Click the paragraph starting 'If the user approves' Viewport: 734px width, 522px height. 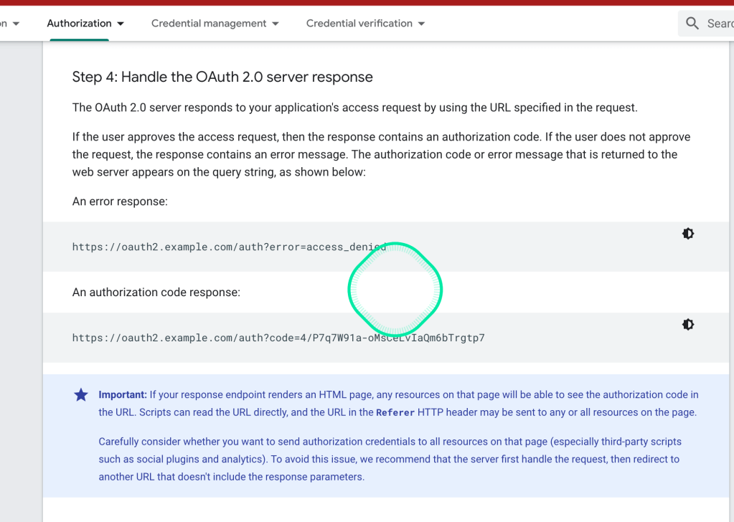tap(381, 154)
